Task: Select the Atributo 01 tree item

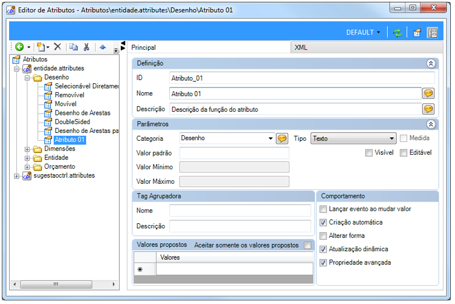Action: 70,140
